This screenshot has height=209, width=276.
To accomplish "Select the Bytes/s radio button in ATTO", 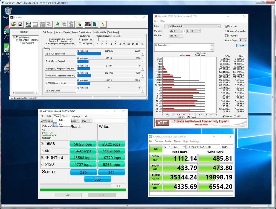I will (223, 116).
